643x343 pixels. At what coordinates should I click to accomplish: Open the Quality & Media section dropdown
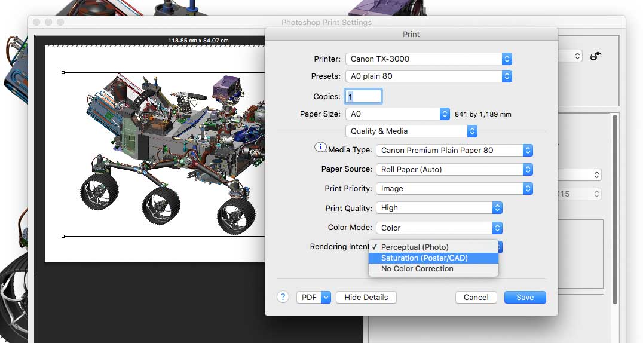[x=411, y=131]
